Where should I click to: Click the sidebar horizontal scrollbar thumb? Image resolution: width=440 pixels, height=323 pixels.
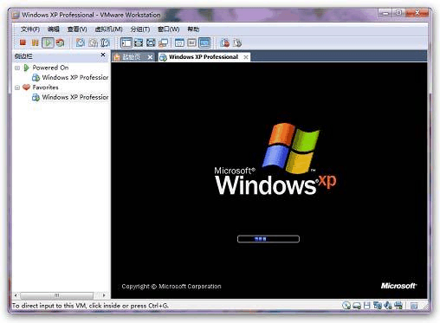(x=57, y=295)
